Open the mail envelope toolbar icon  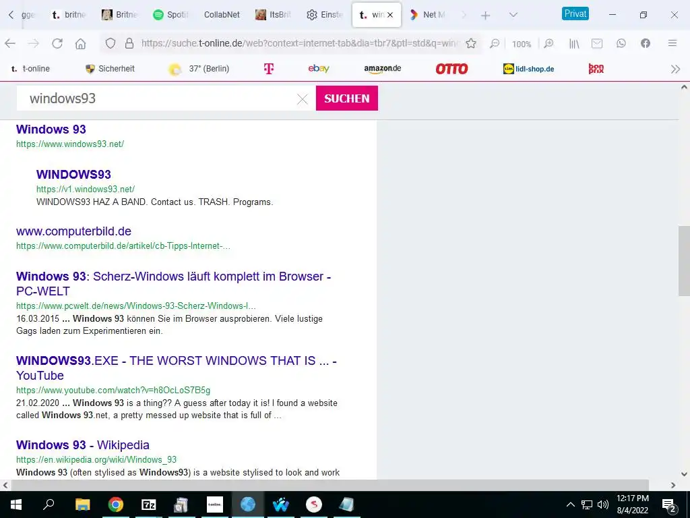click(597, 43)
